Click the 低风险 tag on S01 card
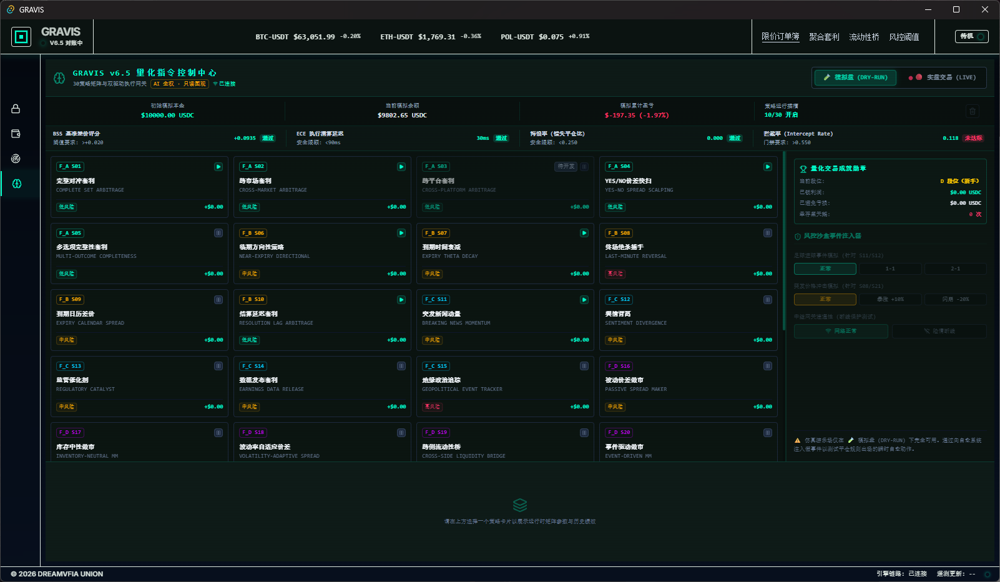Viewport: 1000px width, 582px height. [x=66, y=207]
